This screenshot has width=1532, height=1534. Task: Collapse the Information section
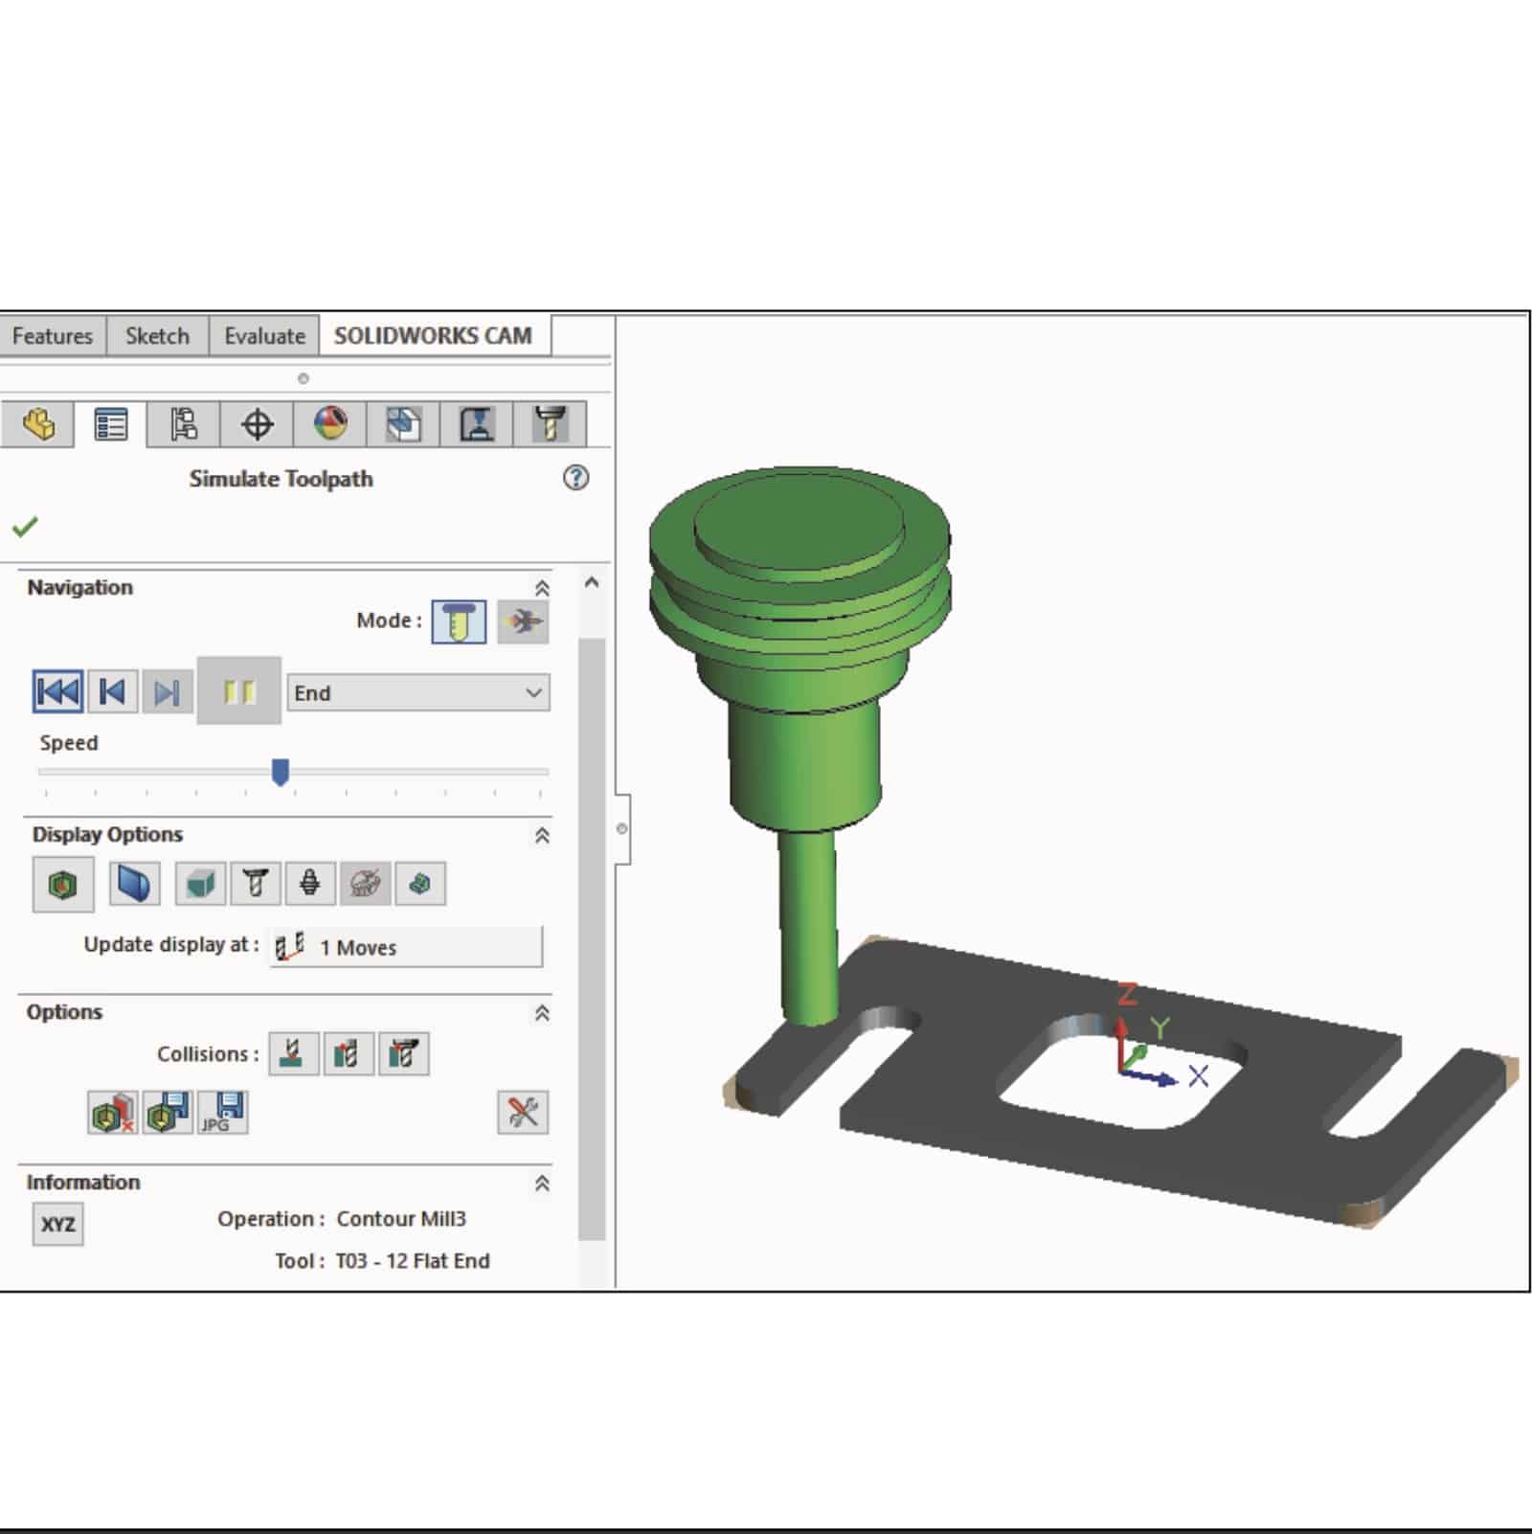542,1184
